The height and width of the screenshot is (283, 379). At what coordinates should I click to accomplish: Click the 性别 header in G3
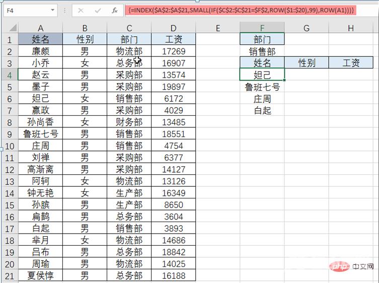coord(307,63)
